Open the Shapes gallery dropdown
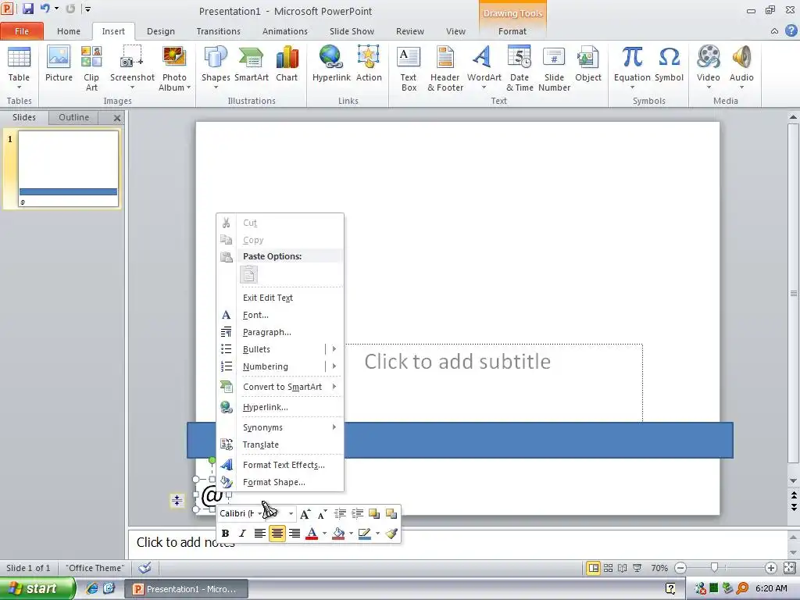This screenshot has width=800, height=600. click(216, 87)
